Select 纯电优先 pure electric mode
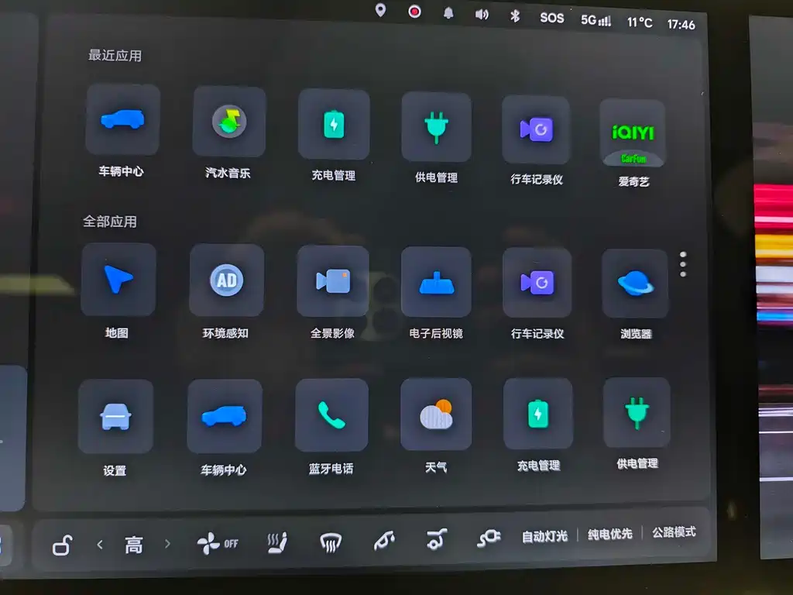Image resolution: width=793 pixels, height=595 pixels. pyautogui.click(x=609, y=534)
